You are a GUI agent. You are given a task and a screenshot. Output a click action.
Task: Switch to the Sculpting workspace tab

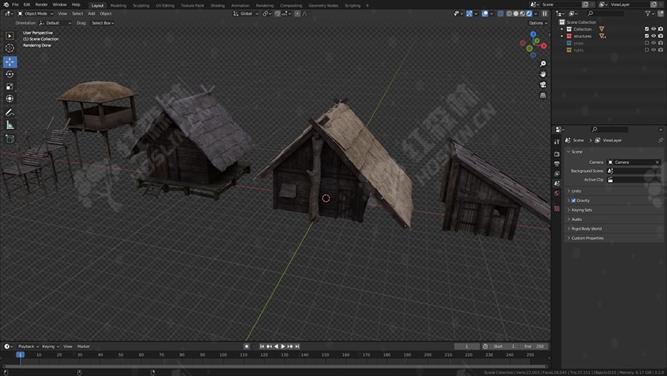(141, 5)
